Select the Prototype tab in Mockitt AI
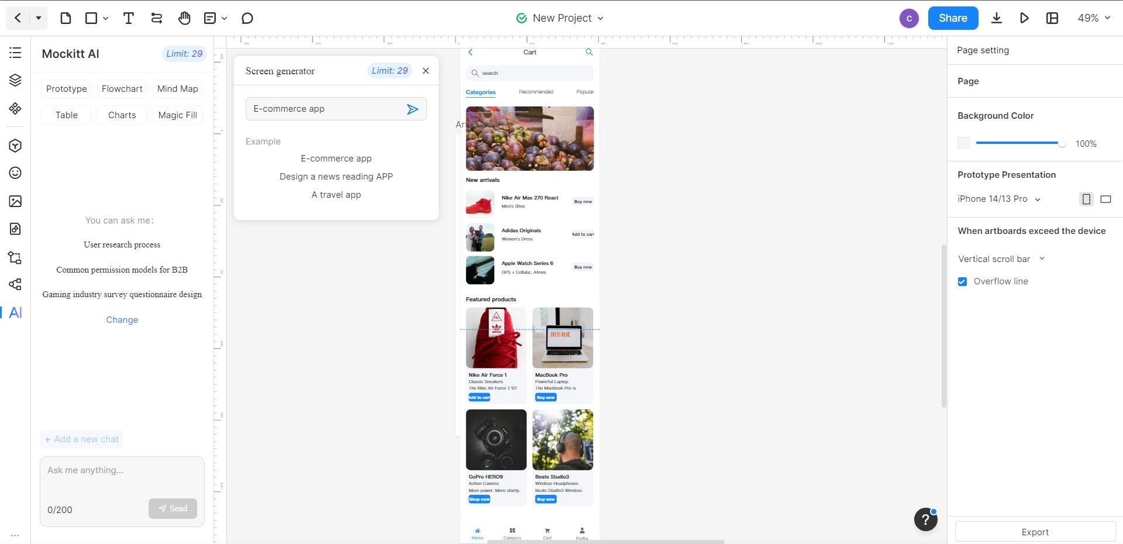The image size is (1123, 544). 67,89
